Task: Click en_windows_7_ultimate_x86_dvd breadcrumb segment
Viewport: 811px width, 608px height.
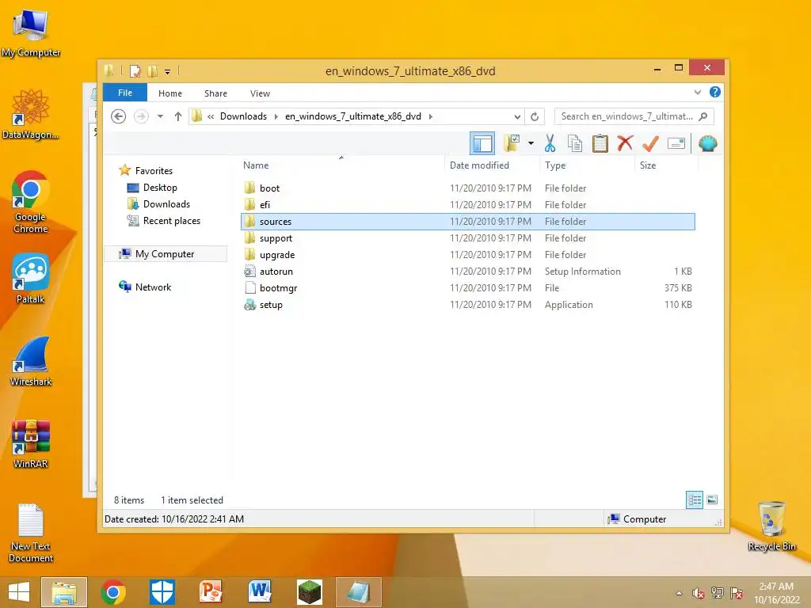Action: tap(353, 116)
